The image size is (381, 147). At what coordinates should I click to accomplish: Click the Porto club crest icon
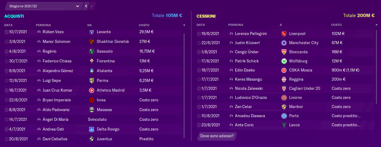[x=284, y=116]
